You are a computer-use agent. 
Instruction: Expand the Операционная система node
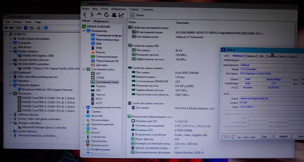(84, 107)
